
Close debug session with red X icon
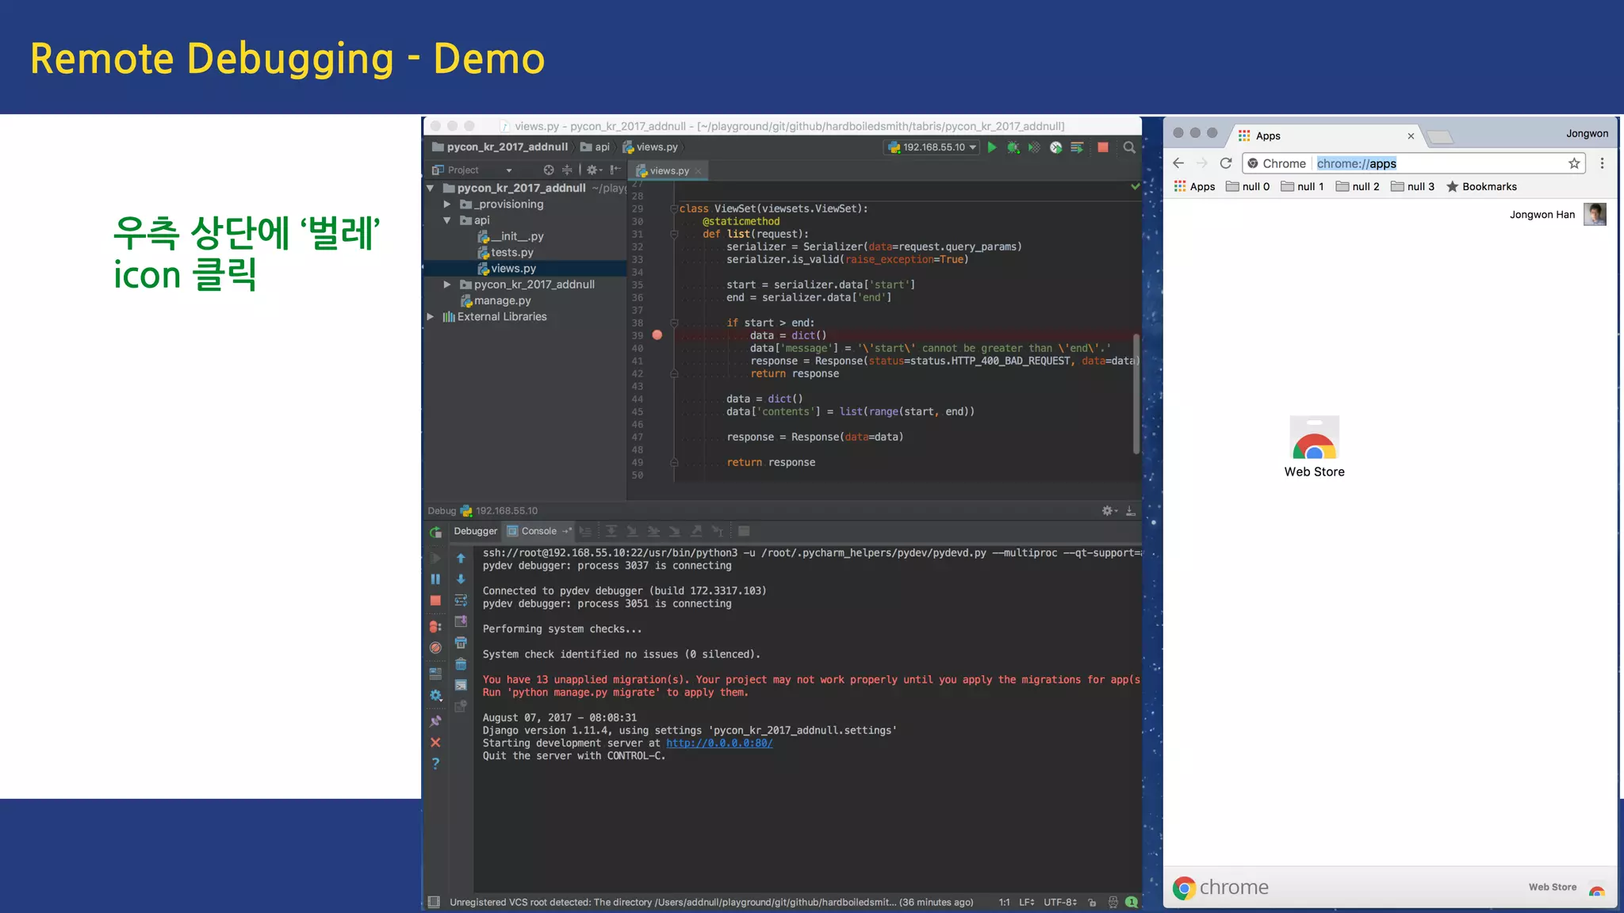pos(435,743)
